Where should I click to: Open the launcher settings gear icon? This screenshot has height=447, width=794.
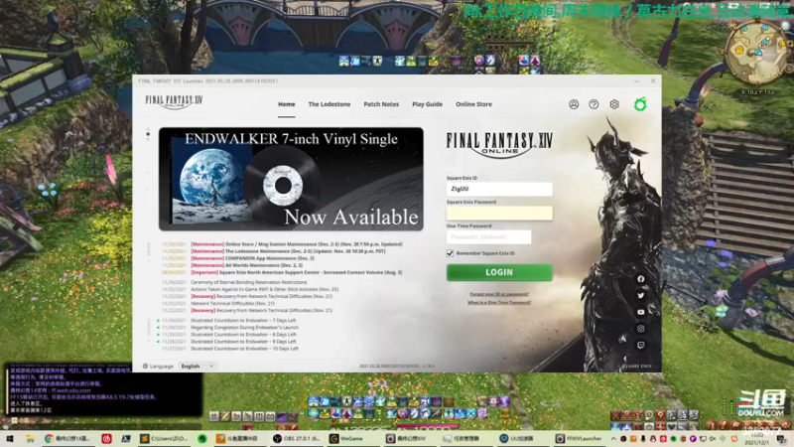pyautogui.click(x=614, y=104)
